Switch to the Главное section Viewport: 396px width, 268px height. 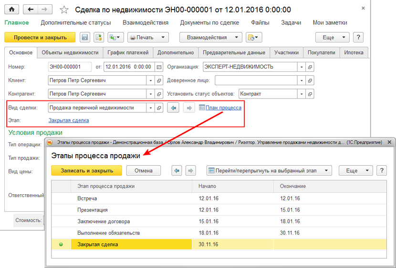(17, 23)
